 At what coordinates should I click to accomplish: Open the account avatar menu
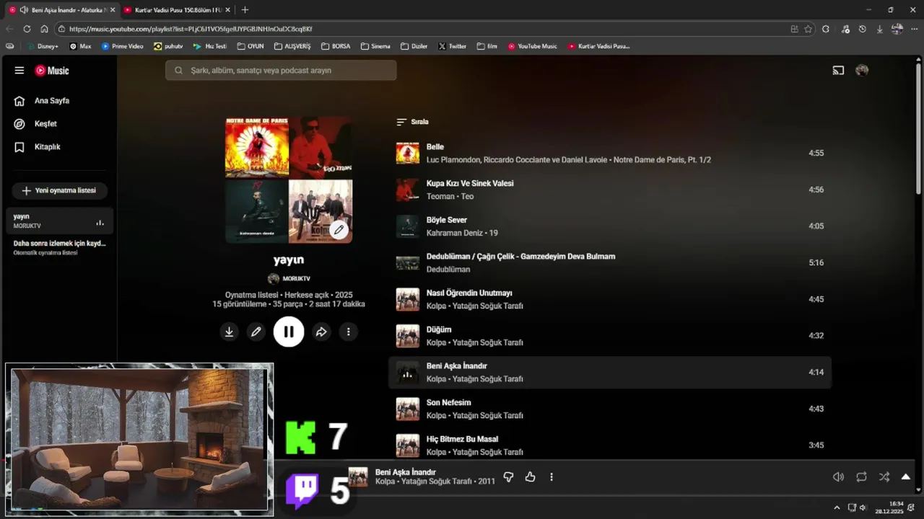click(x=862, y=71)
